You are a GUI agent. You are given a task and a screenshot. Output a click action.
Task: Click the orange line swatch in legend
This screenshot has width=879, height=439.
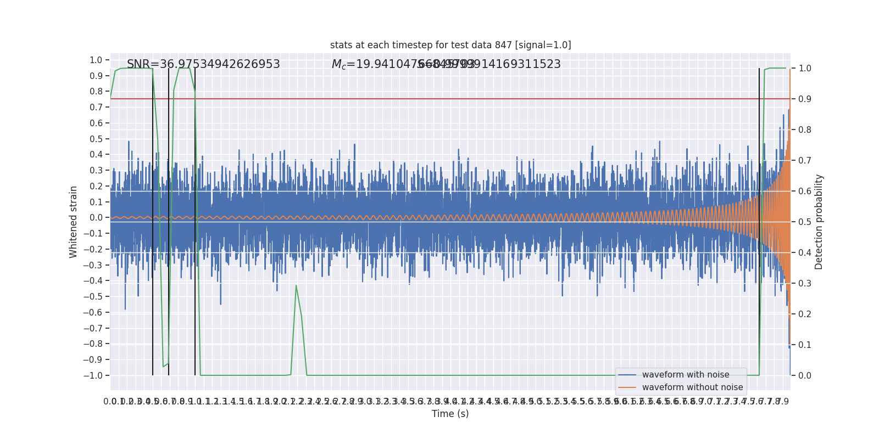(x=627, y=387)
